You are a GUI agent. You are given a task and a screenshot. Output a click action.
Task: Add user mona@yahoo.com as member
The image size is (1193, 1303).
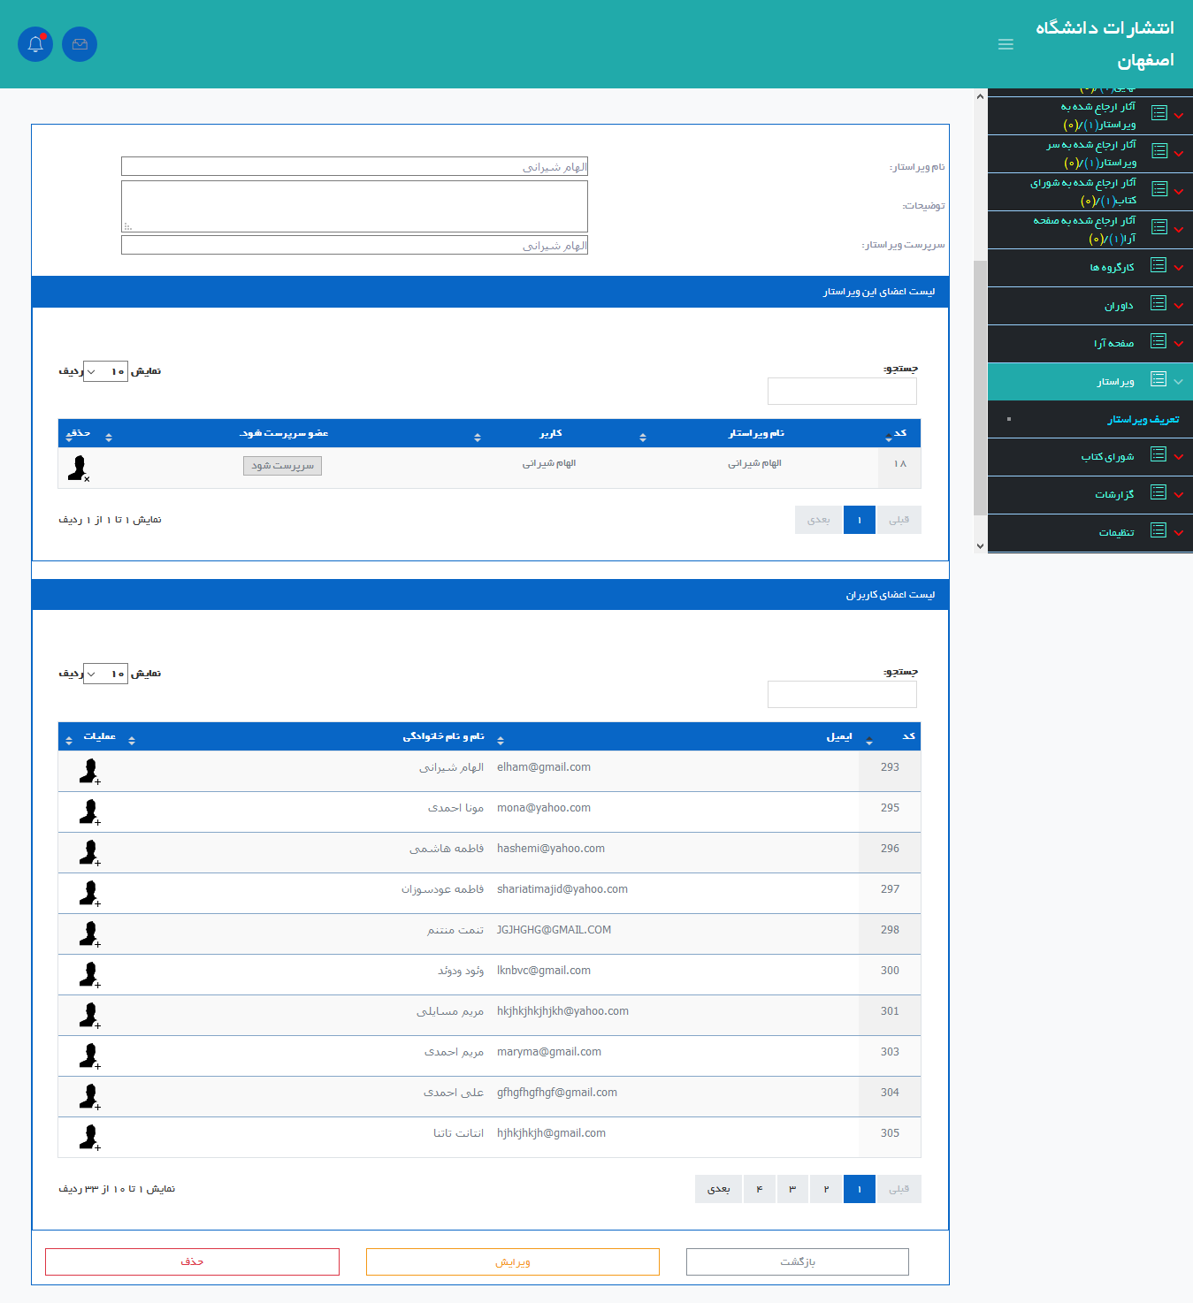tap(89, 812)
